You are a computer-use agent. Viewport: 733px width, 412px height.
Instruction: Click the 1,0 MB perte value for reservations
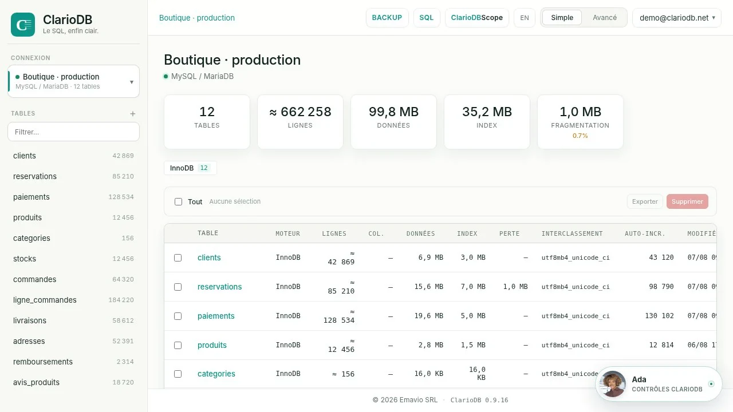pos(515,287)
